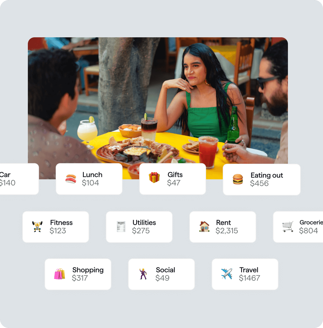Click the gift box icon
323x328 pixels.
click(x=154, y=177)
